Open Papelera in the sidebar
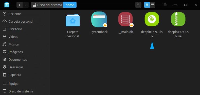The width and height of the screenshot is (200, 95). (25, 75)
